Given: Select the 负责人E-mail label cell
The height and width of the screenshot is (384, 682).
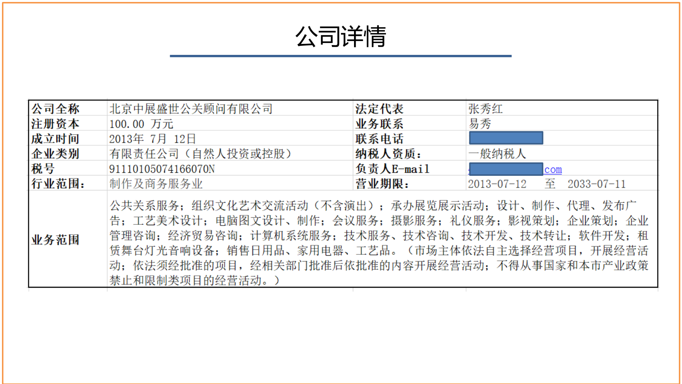Looking at the screenshot, I should (392, 169).
